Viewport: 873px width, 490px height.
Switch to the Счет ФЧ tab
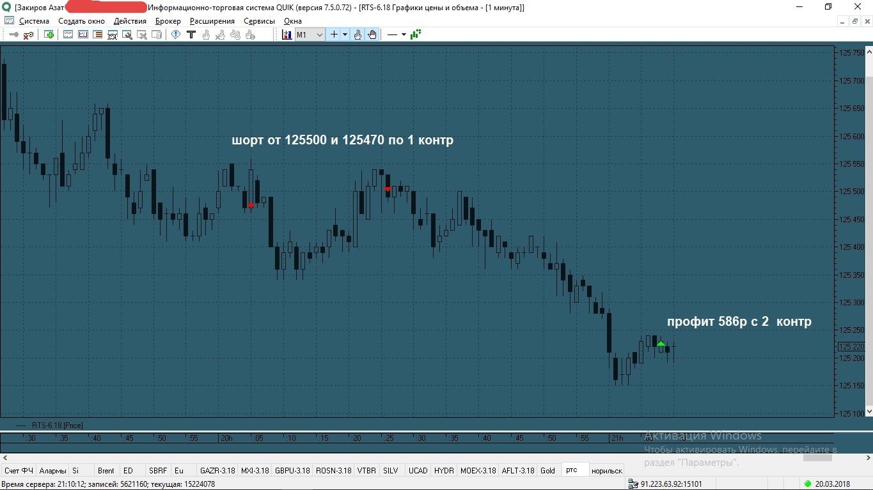[19, 470]
